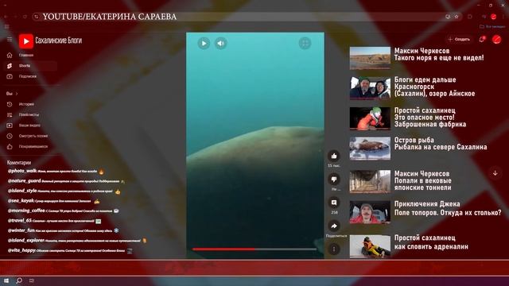Open video title Такого моря я еще не видел!
Viewport: 509px width, 286px height.
439,58
